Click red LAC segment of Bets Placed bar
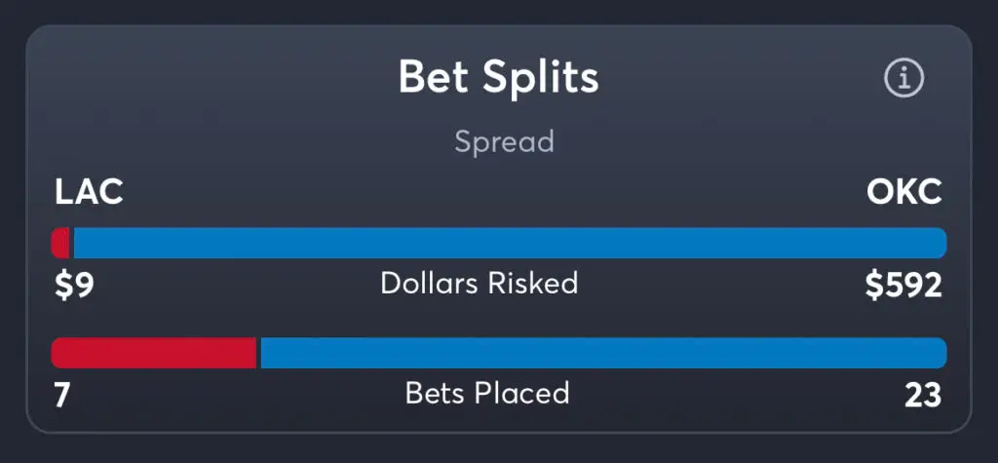 (x=153, y=353)
